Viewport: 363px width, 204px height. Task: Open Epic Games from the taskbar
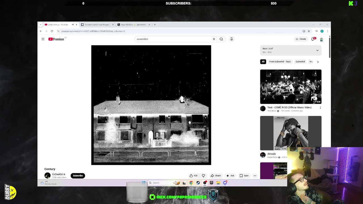tap(211, 183)
